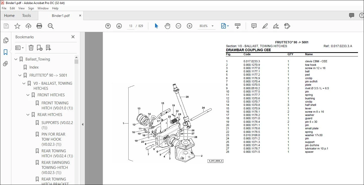Viewport: 364px width, 185px height.
Task: Click the drawing label 0_017_0233_3
Action: 215,161
